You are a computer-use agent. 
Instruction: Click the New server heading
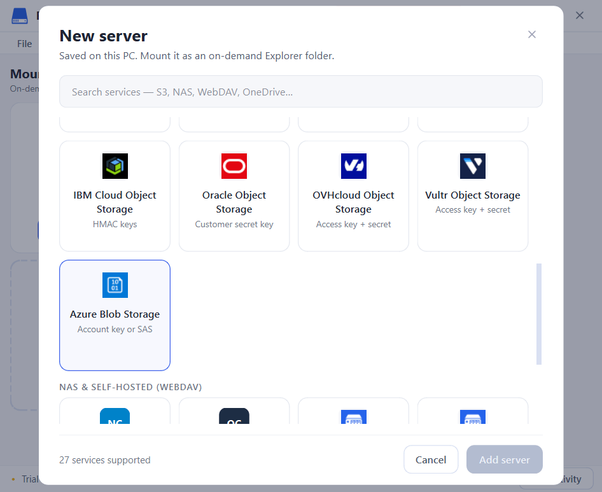tap(104, 36)
